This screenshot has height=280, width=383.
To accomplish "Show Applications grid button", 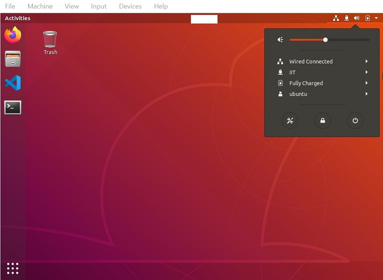I will click(x=13, y=268).
